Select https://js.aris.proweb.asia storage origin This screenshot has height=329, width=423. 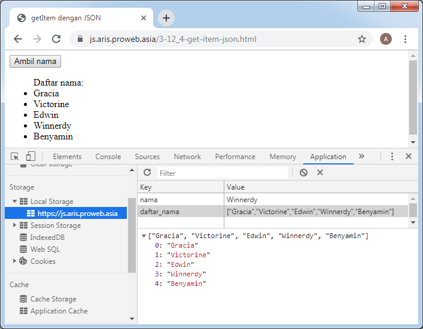click(66, 214)
